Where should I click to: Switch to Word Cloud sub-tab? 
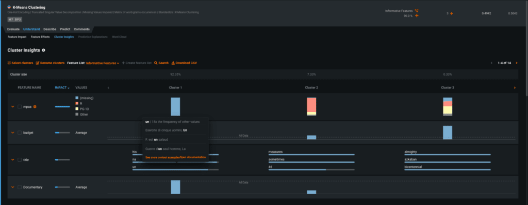119,37
